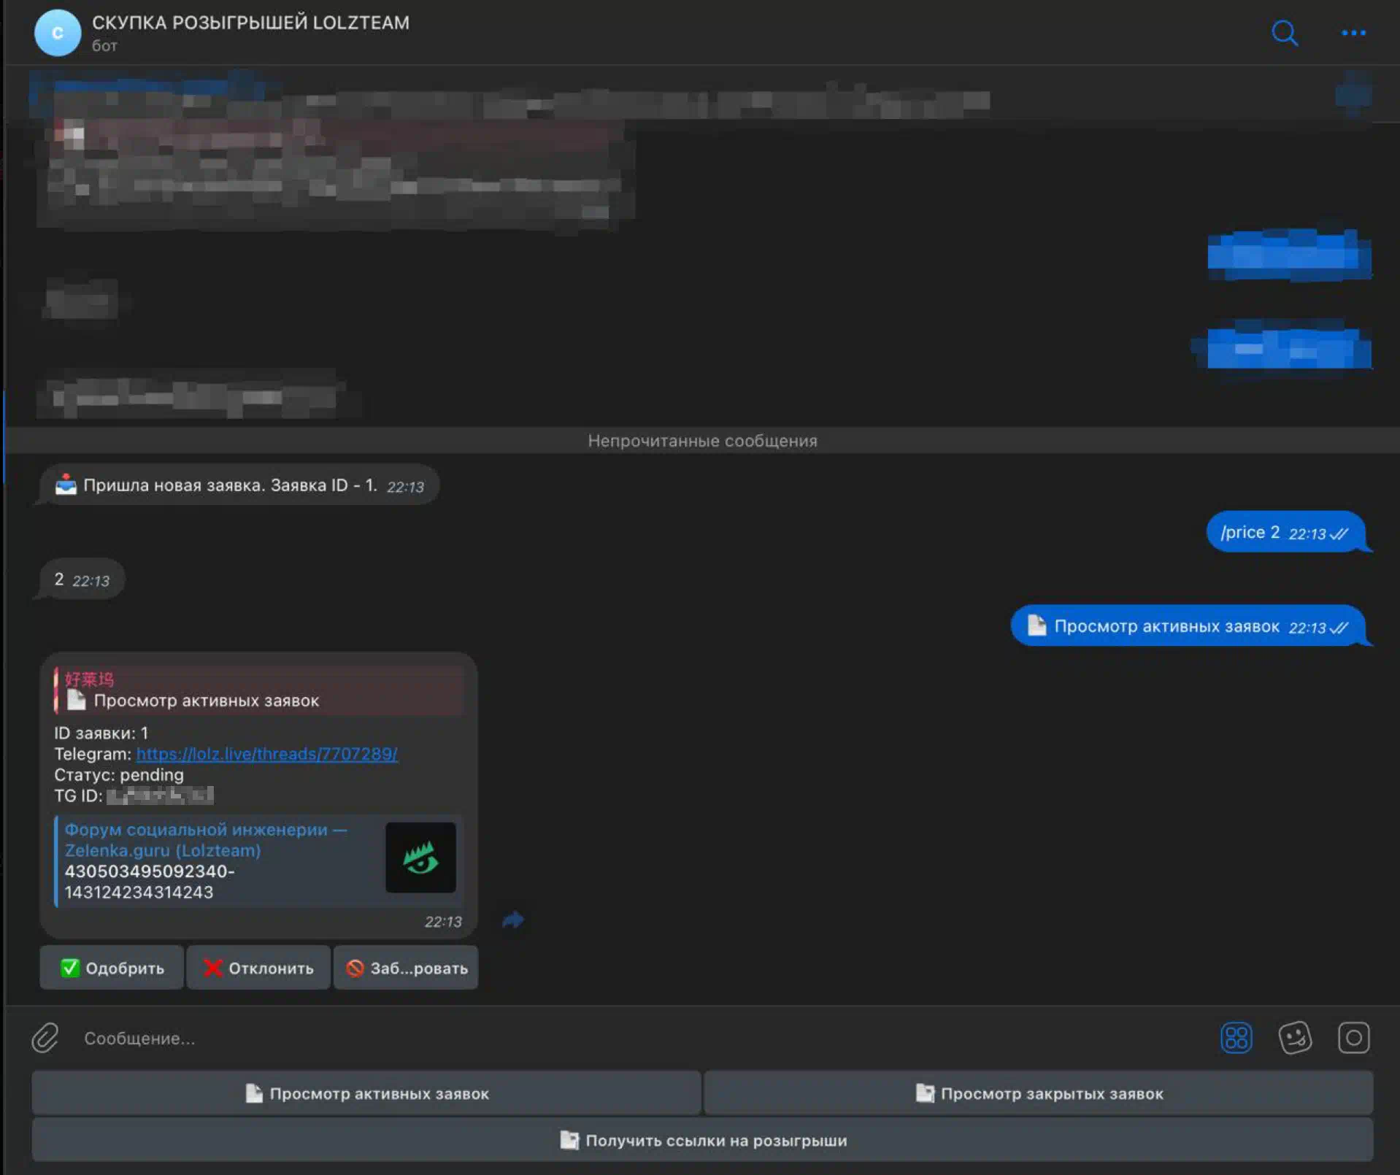
Task: Click the paperclip attach file icon
Action: pos(45,1037)
